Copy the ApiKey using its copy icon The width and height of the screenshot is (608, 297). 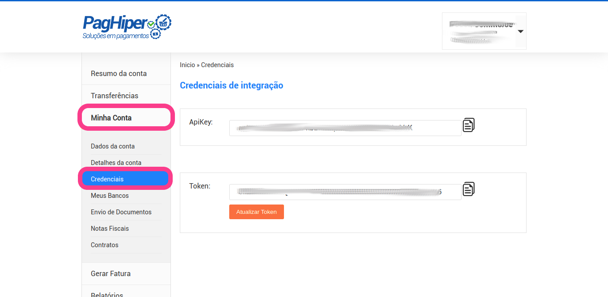[469, 125]
